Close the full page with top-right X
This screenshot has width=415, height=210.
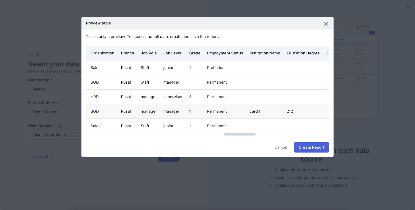(x=409, y=7)
